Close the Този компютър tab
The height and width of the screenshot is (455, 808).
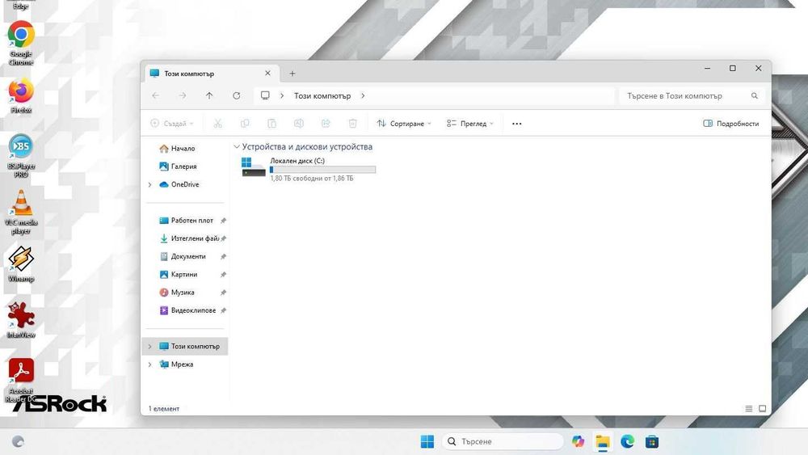[x=267, y=74]
